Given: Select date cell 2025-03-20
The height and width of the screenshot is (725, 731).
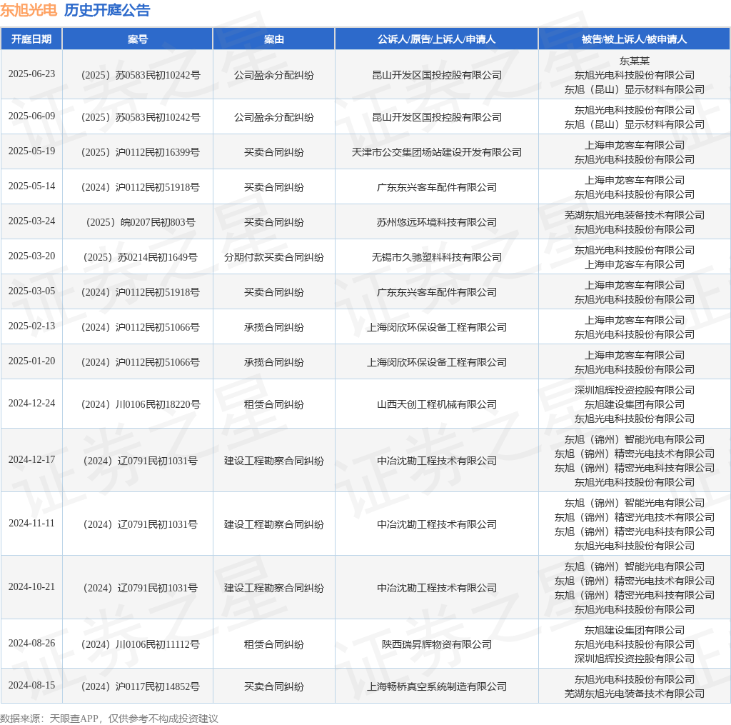Looking at the screenshot, I should (31, 256).
